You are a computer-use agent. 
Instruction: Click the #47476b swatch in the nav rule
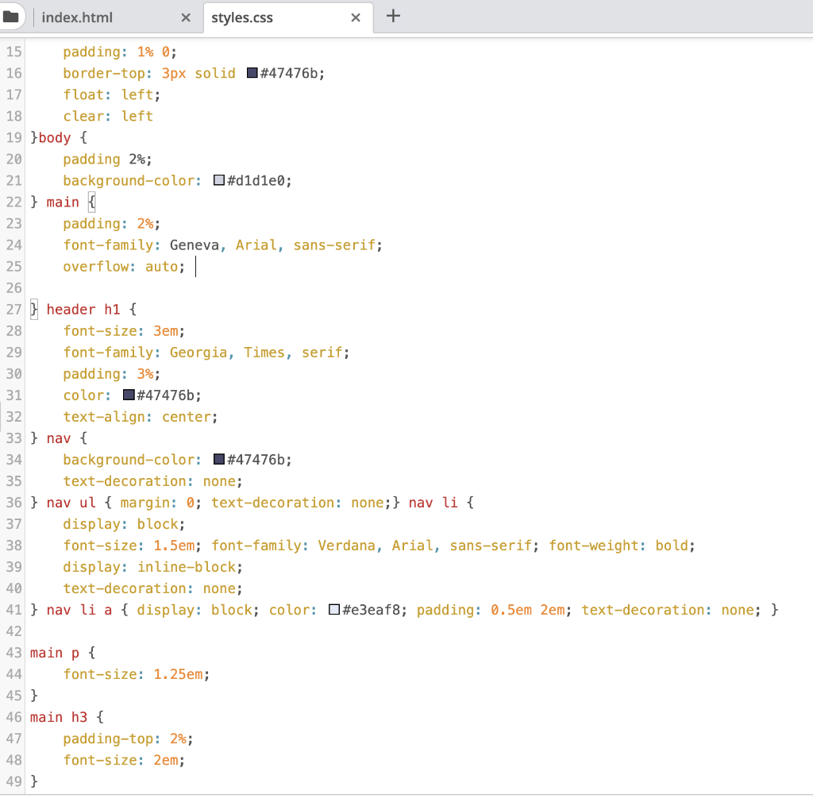tap(218, 459)
